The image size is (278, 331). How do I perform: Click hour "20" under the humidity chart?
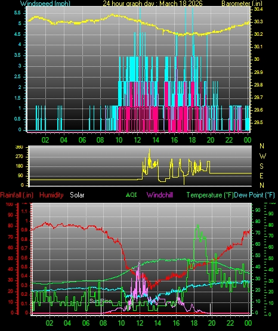[x=212, y=323]
